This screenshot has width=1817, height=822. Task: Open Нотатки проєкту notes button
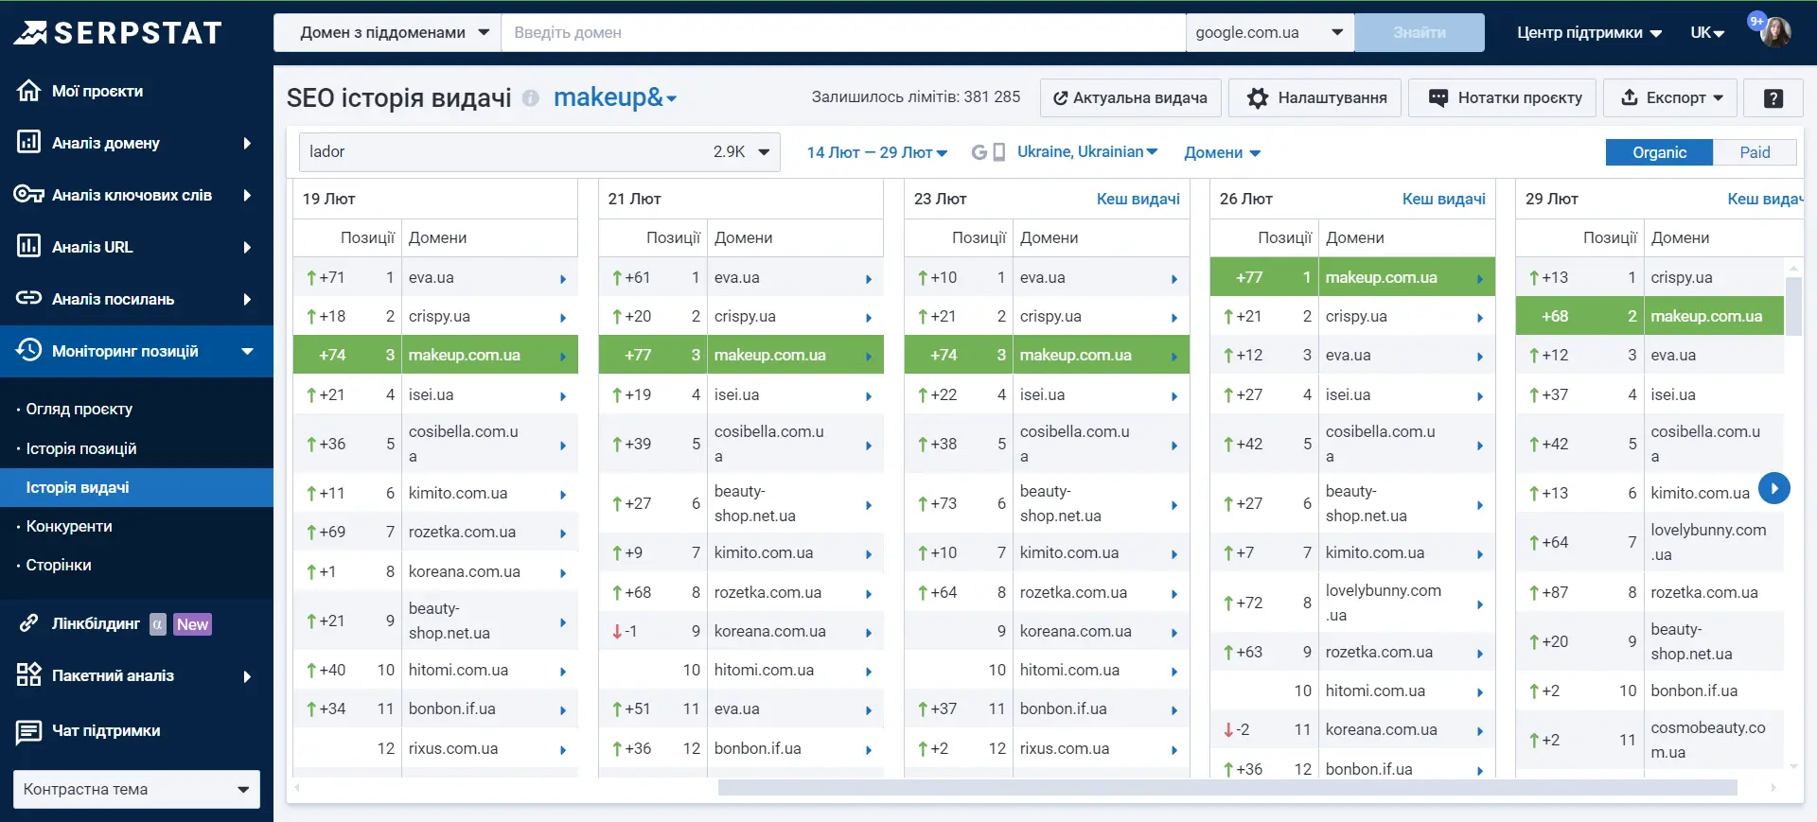1502,97
